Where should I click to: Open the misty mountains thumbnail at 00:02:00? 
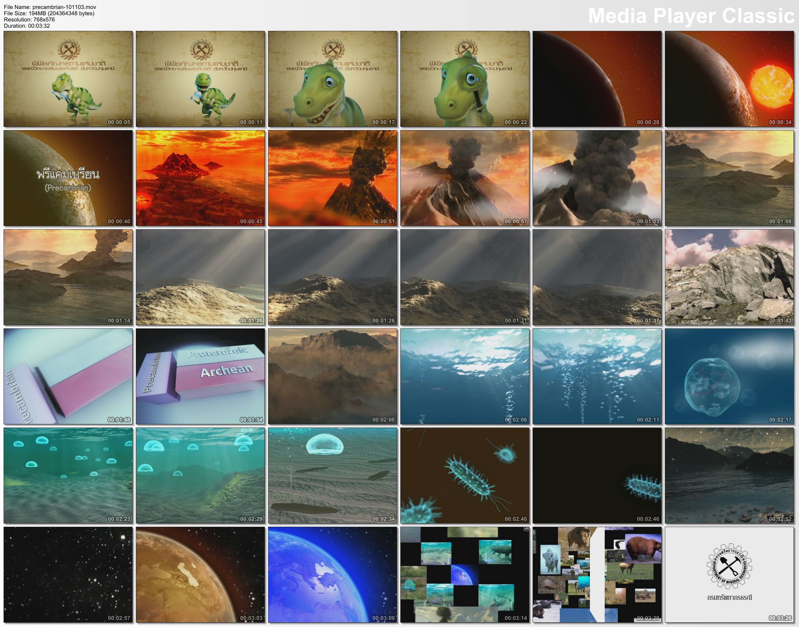[x=333, y=376]
